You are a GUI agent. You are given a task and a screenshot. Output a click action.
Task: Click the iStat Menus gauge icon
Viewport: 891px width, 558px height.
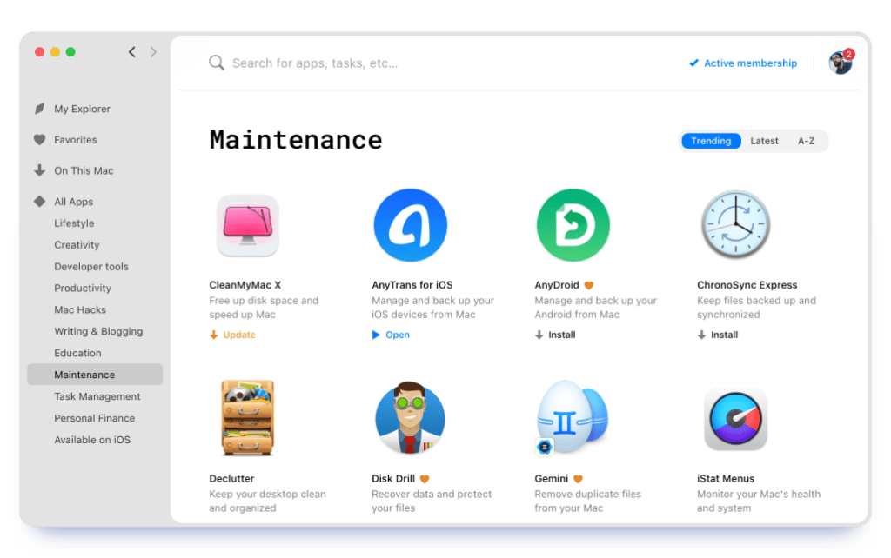[735, 418]
